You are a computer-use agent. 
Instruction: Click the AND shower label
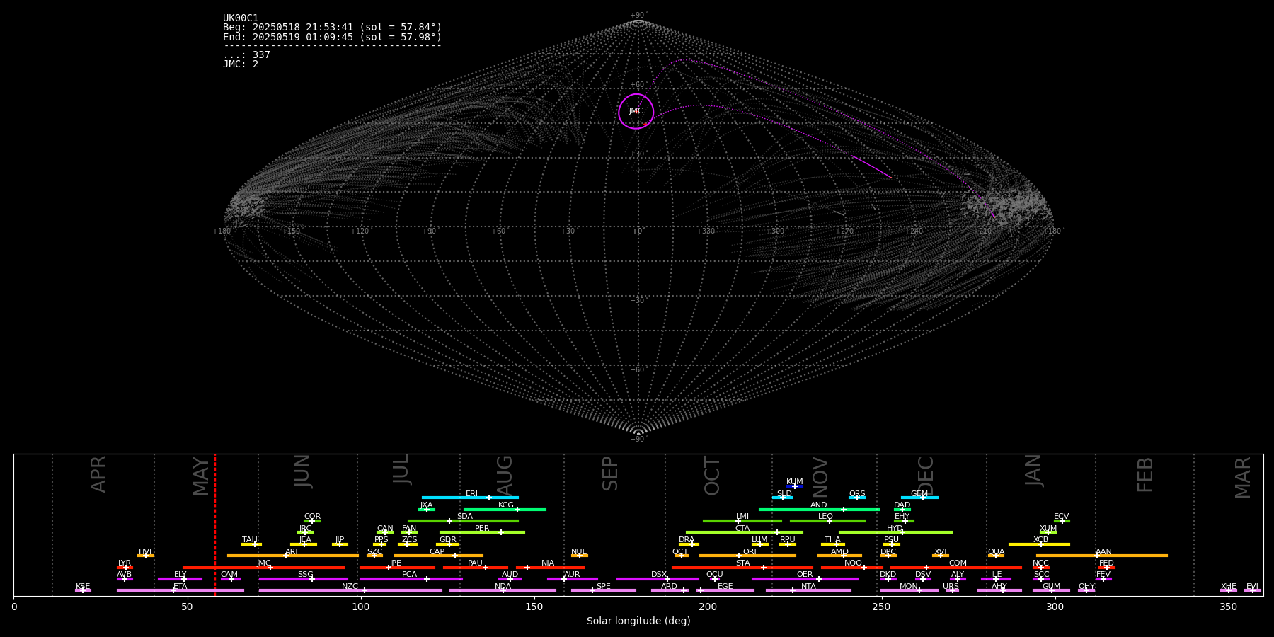(x=819, y=505)
